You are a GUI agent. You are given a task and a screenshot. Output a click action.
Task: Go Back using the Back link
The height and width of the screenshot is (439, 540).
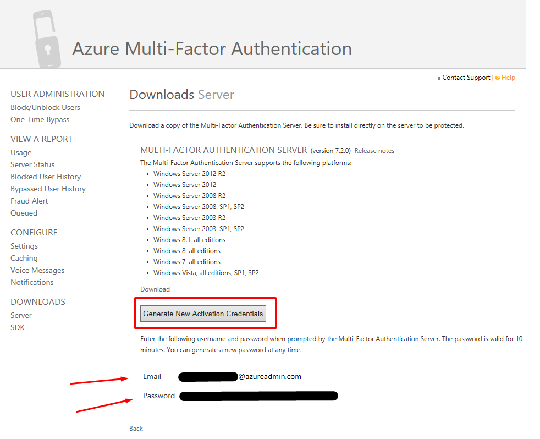(136, 429)
